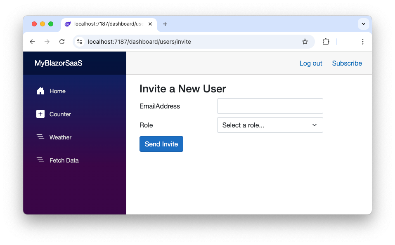Click the Log out link
This screenshot has width=395, height=245.
[x=311, y=63]
